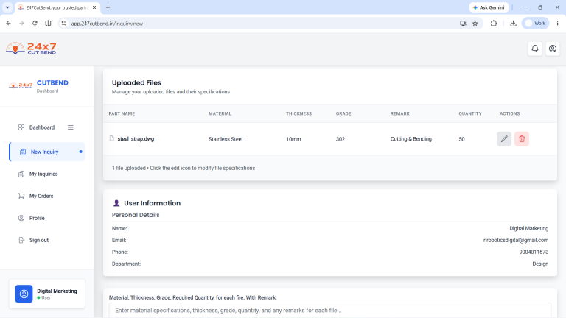The image size is (566, 318).
Task: Click the install app icon in the address bar
Action: click(463, 24)
